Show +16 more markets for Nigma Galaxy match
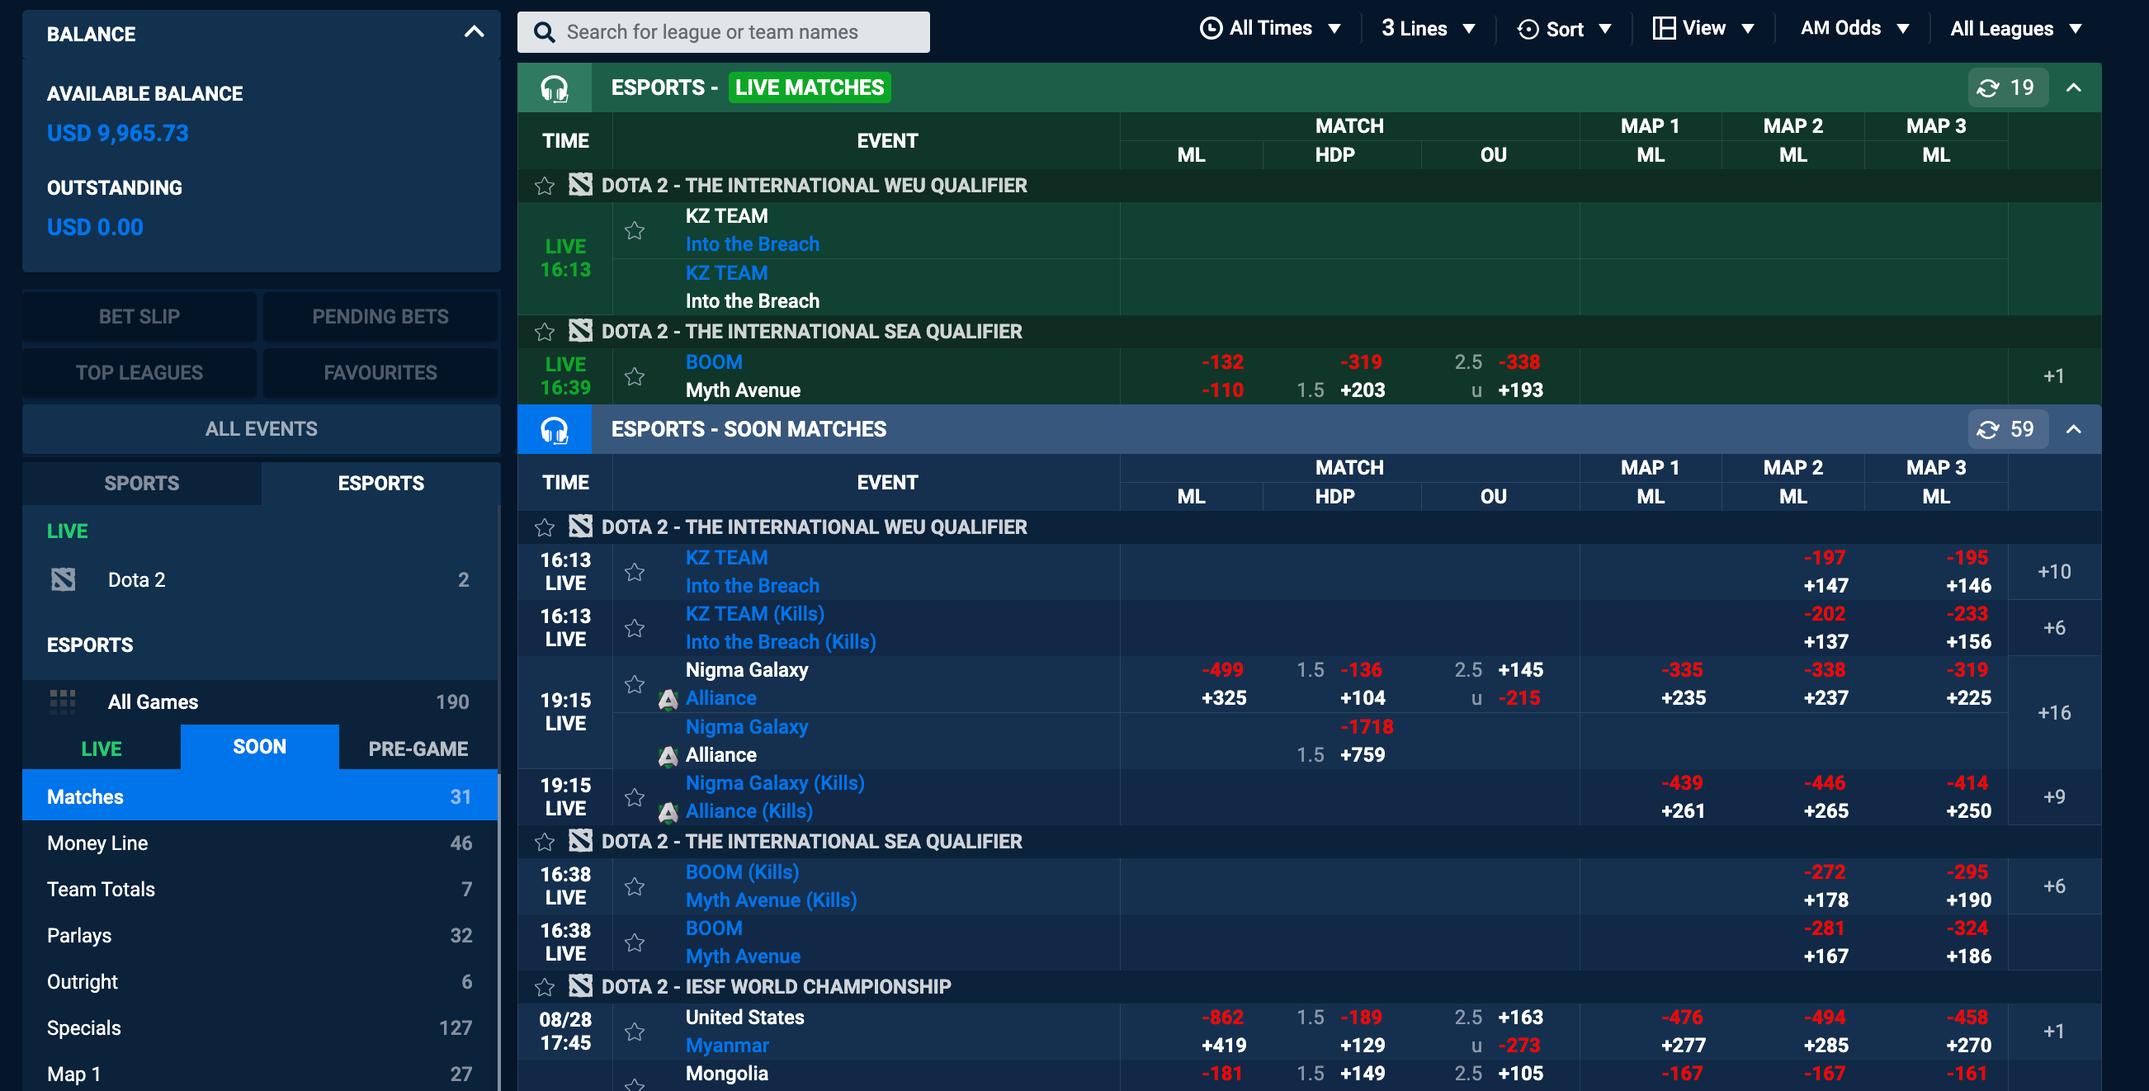The image size is (2149, 1091). 2054,712
